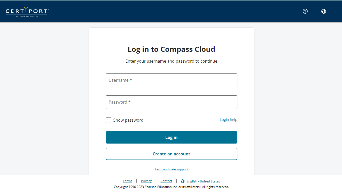Image resolution: width=342 pixels, height=192 pixels.
Task: Open the Login help link
Action: point(229,120)
